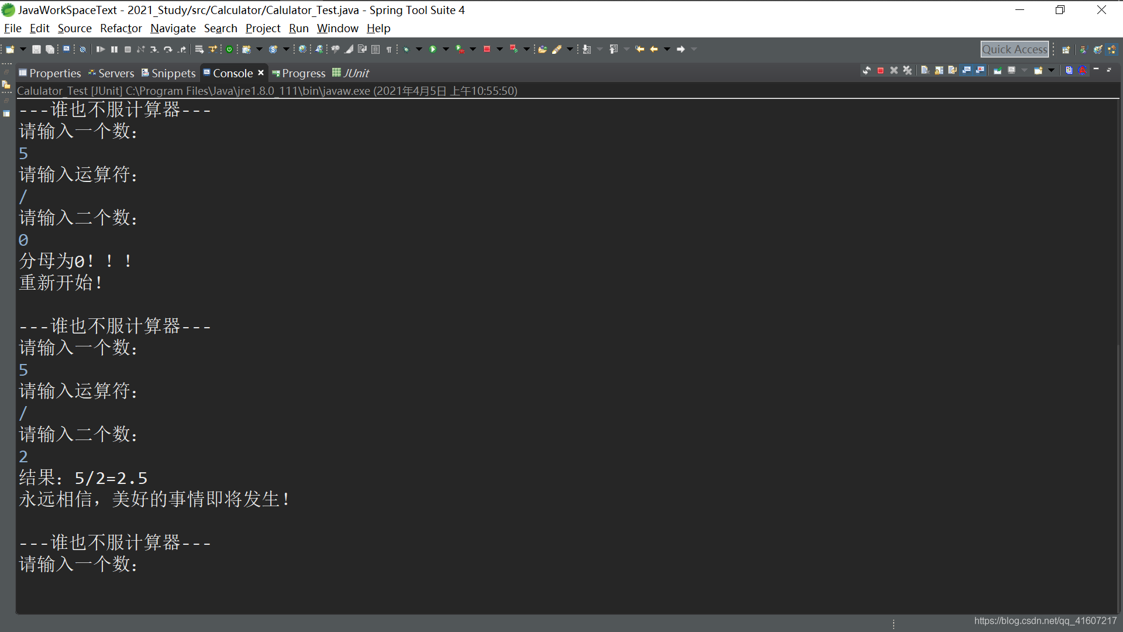Click the Drop to Frame icon
This screenshot has width=1123, height=632.
pyautogui.click(x=199, y=49)
